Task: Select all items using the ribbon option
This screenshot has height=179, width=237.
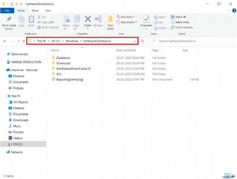Action: tap(178, 17)
